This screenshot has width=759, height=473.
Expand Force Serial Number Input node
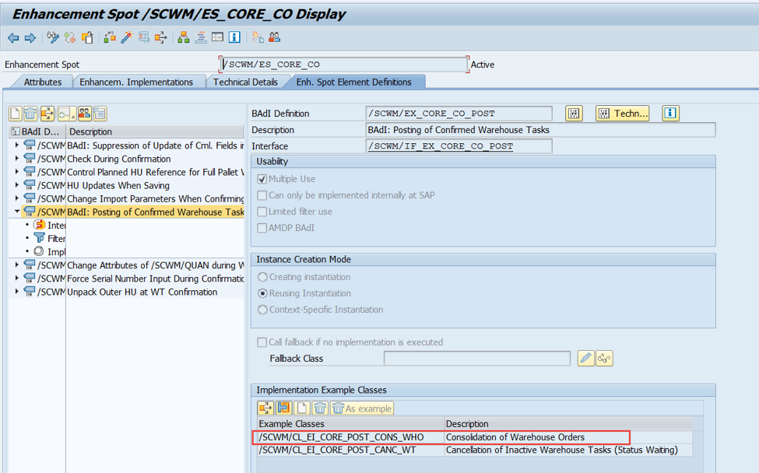[x=16, y=278]
